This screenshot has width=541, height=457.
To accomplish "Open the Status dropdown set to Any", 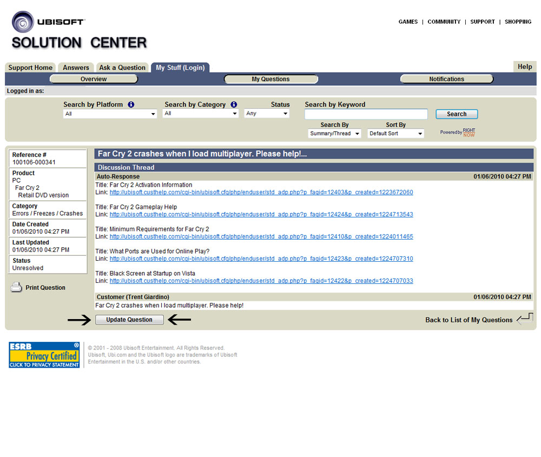I will [267, 113].
